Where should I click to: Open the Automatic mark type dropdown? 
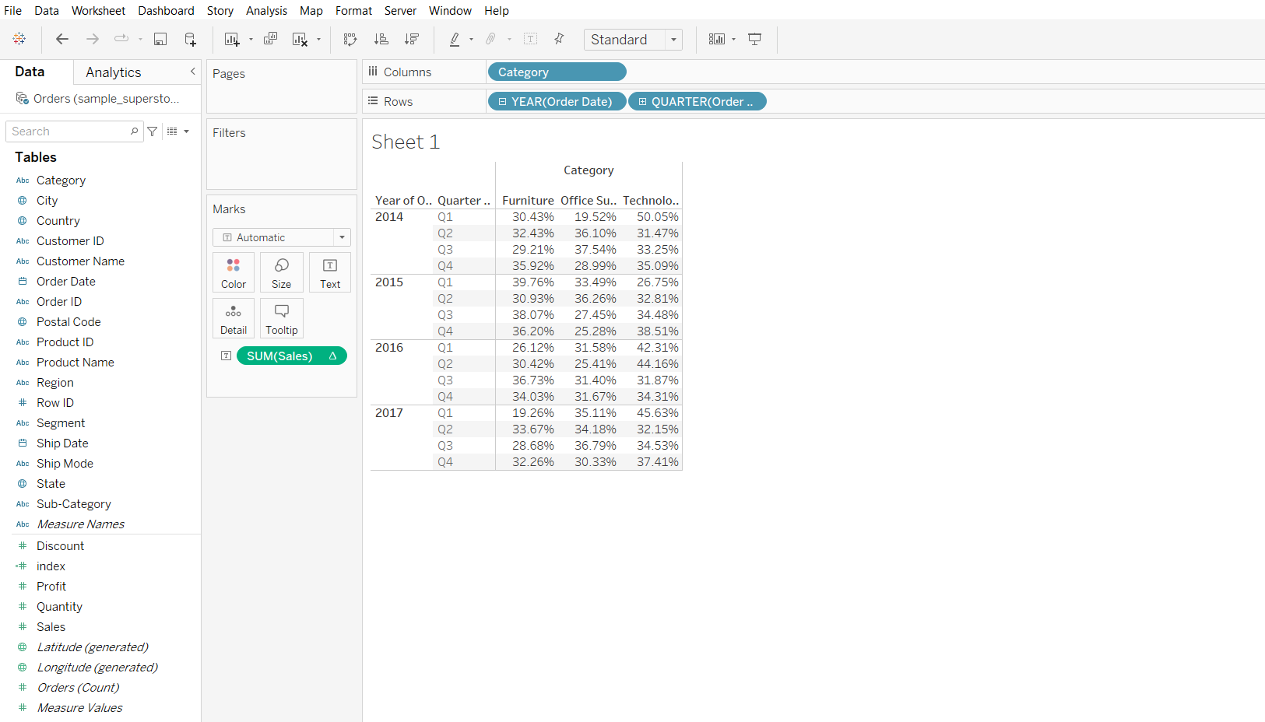342,237
